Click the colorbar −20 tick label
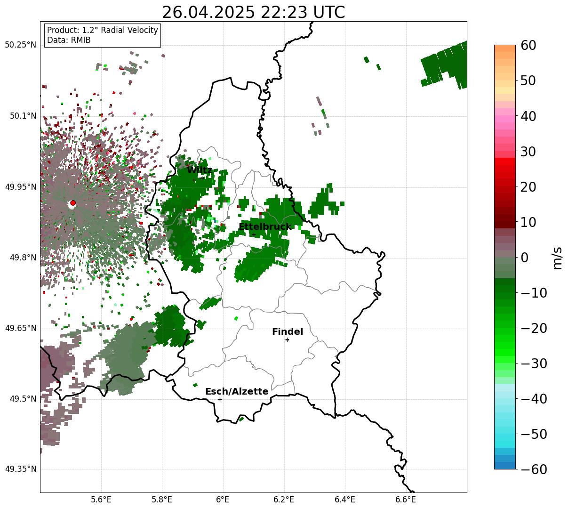This screenshot has height=509, width=568. click(533, 328)
